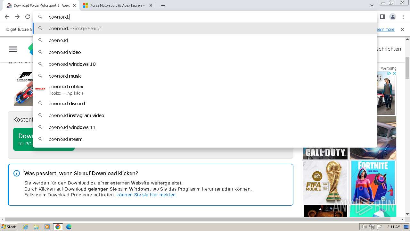This screenshot has width=410, height=231.
Task: Open the Chrome profile avatar
Action: 392,17
